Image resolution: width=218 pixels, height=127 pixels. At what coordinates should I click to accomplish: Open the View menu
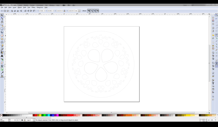[x=10, y=7]
